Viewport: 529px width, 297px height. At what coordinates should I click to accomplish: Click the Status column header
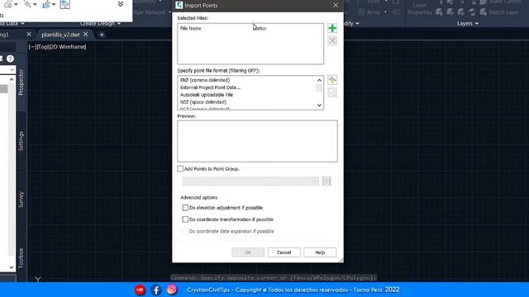pos(260,28)
